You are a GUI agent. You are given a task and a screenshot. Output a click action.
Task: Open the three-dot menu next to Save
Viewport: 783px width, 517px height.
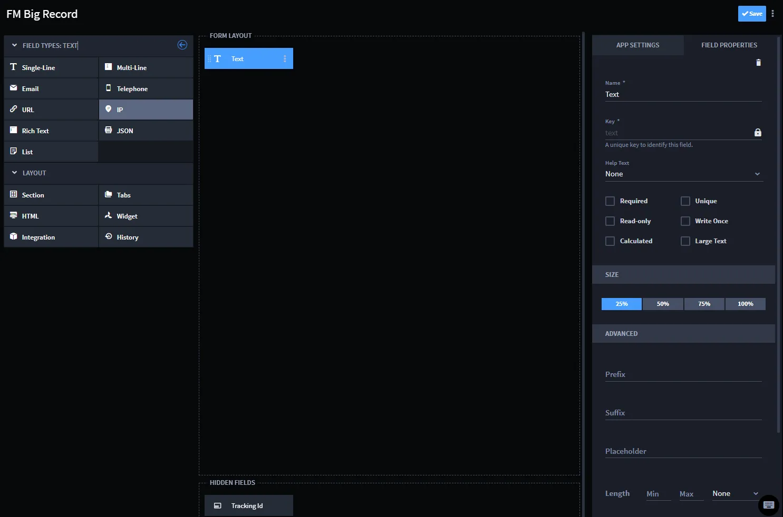coord(772,14)
